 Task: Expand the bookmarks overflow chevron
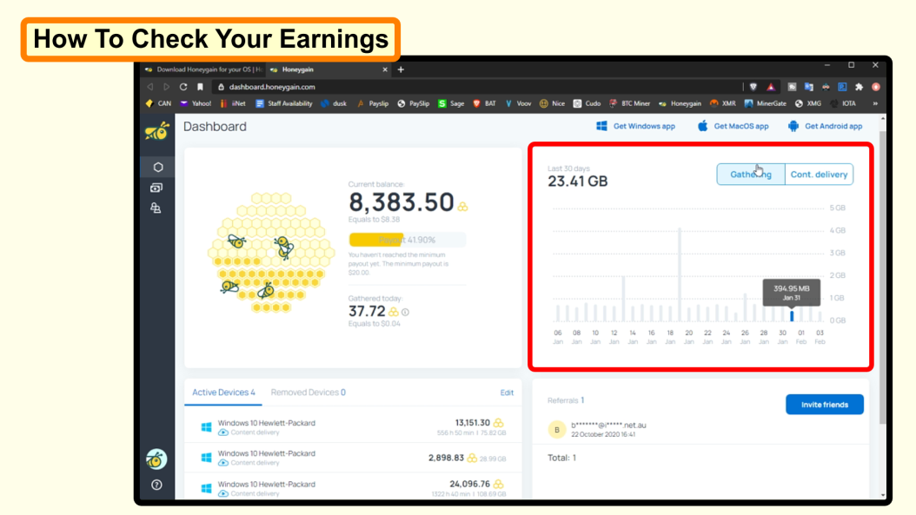875,103
